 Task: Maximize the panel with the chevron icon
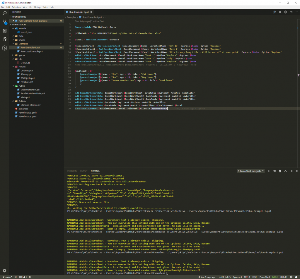coord(285,171)
